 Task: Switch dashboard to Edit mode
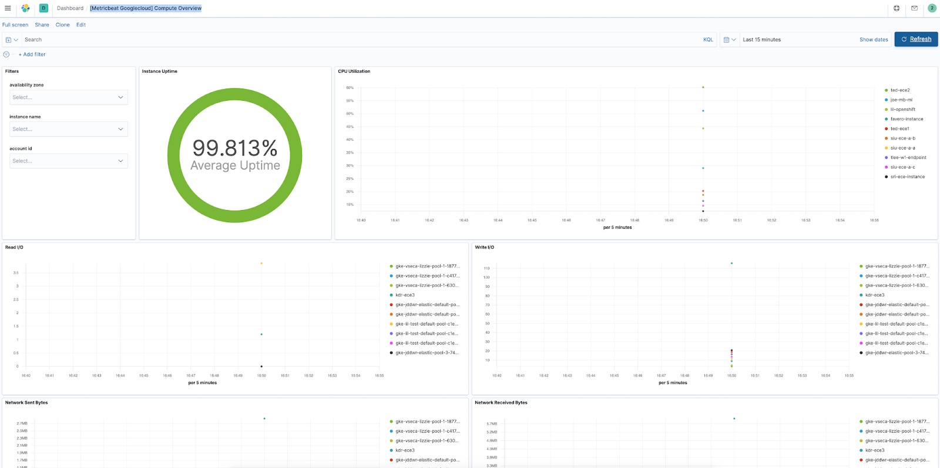click(x=81, y=25)
